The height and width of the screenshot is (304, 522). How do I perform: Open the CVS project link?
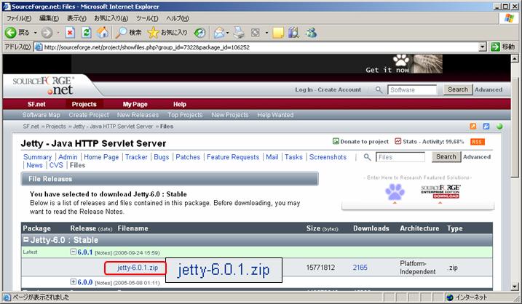[56, 165]
